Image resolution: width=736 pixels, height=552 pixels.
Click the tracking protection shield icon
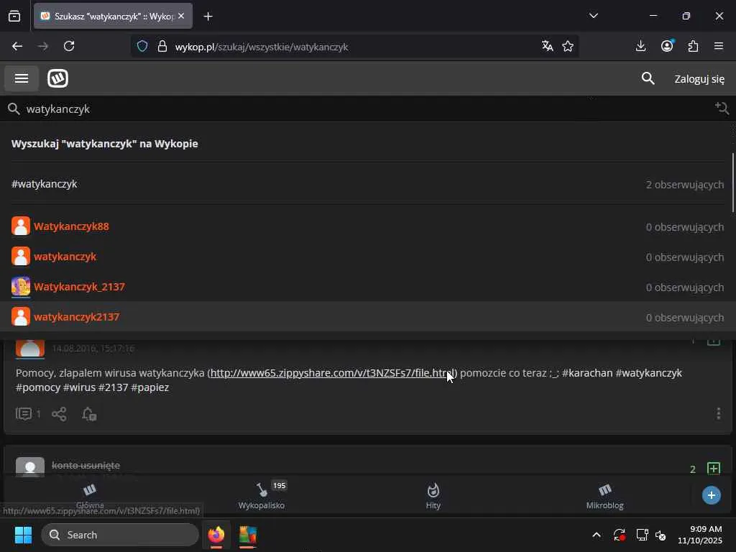pyautogui.click(x=142, y=46)
